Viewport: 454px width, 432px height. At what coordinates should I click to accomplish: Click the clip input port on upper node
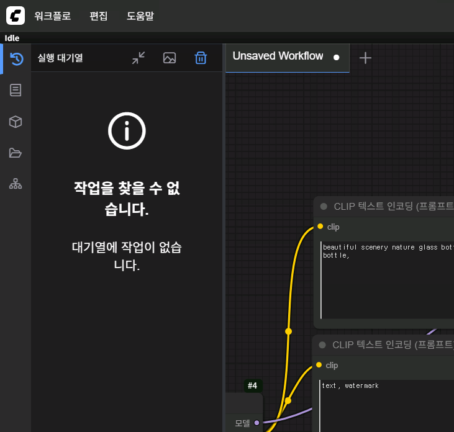coord(320,227)
